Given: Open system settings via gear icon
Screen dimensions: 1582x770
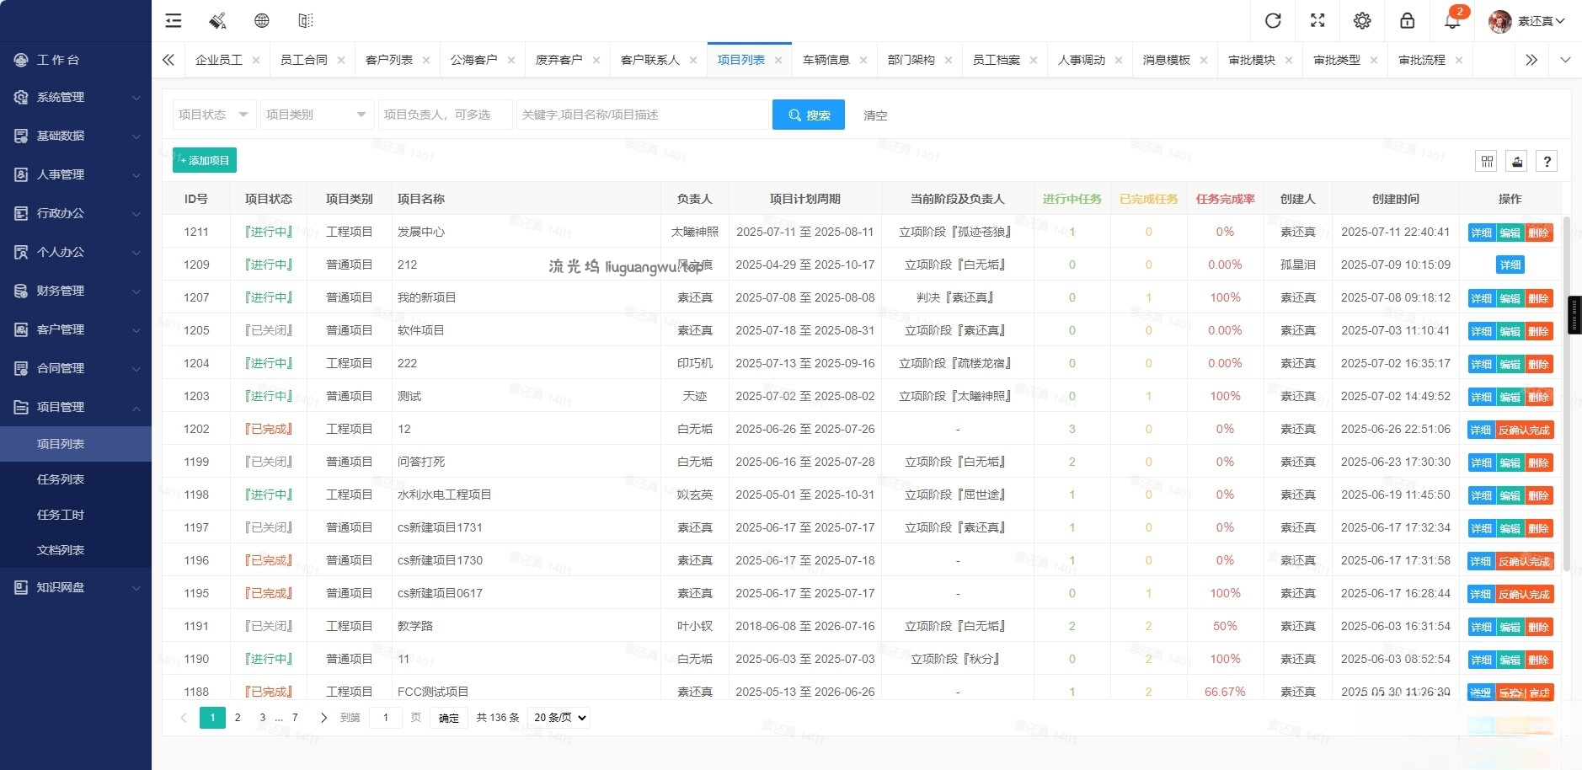Looking at the screenshot, I should (x=1362, y=20).
